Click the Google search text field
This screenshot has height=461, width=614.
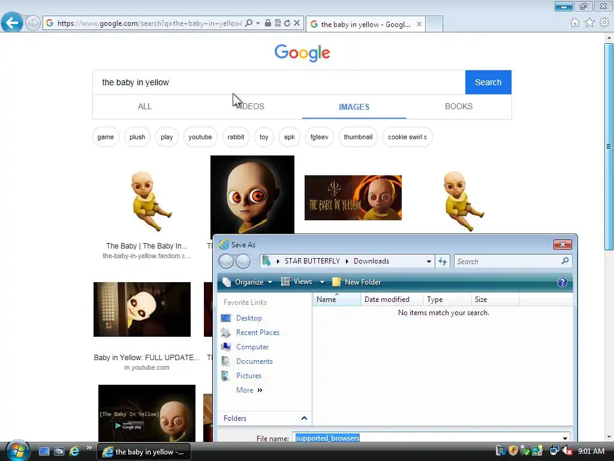pyautogui.click(x=279, y=82)
